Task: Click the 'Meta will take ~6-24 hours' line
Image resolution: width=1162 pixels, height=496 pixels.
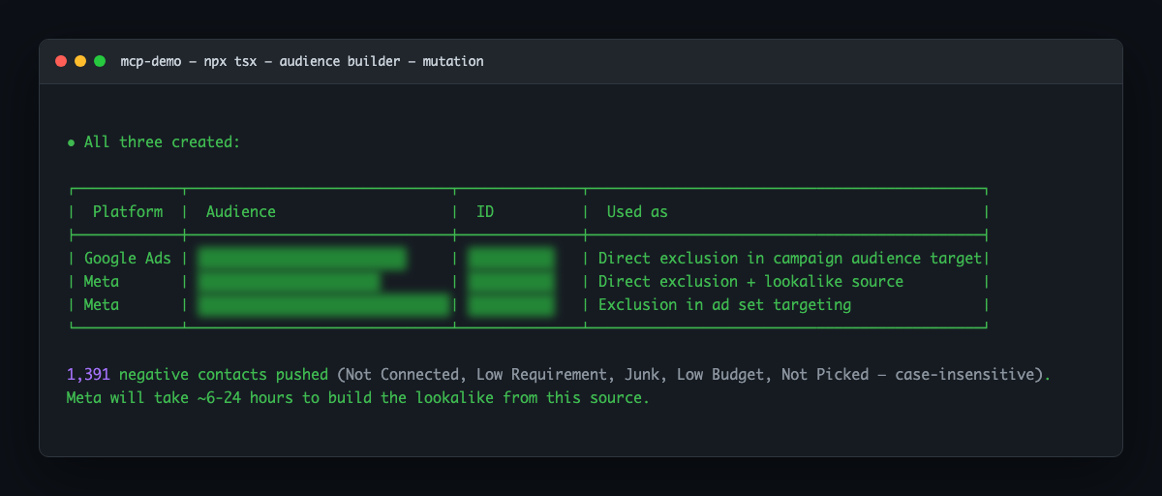Action: point(358,397)
